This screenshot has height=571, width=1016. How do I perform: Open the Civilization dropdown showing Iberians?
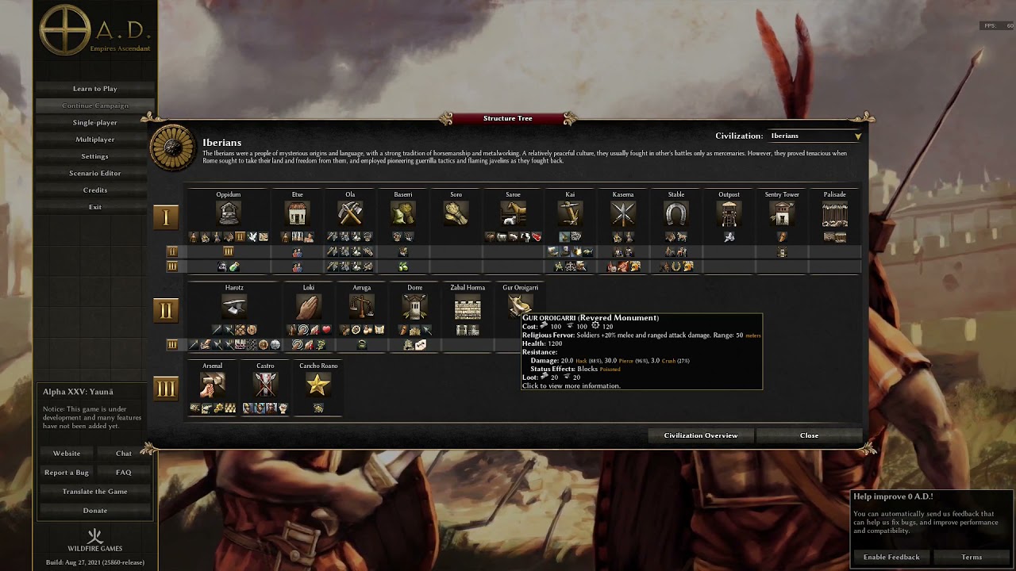click(815, 136)
